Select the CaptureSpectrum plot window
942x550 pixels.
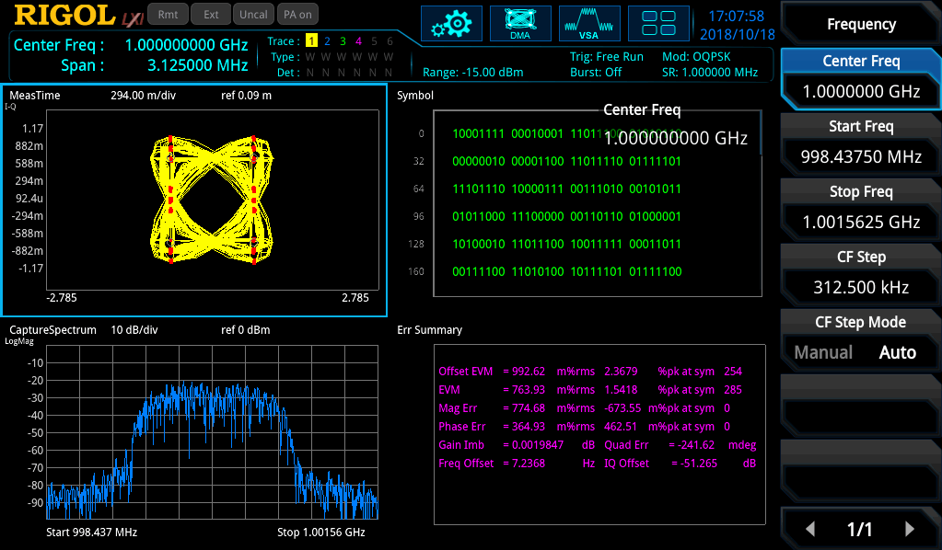[193, 432]
